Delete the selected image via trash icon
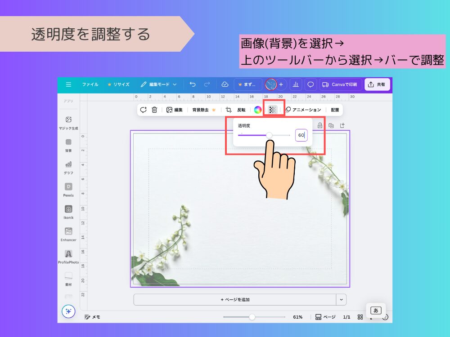 pos(155,109)
